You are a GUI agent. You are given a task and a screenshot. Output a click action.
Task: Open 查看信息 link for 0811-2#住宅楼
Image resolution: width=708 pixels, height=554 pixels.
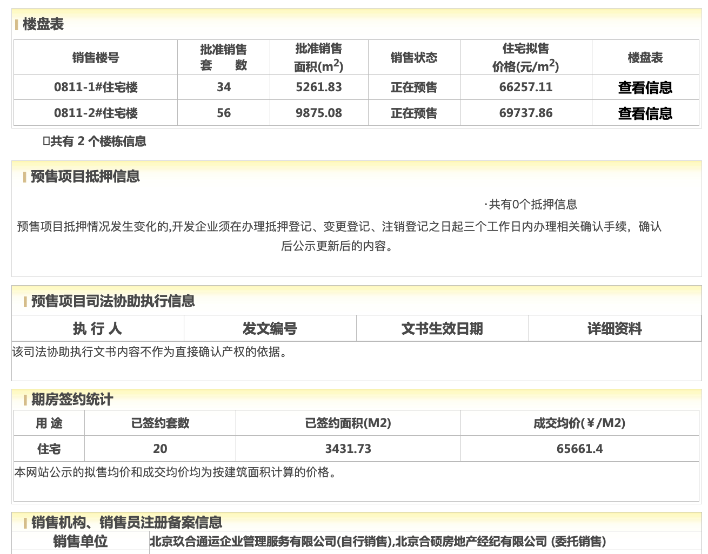(645, 113)
